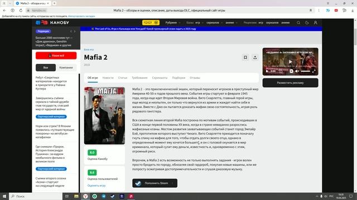Share the Mafia 2 page via share icon
Image resolution: width=357 pixels, height=200 pixels.
255,57
